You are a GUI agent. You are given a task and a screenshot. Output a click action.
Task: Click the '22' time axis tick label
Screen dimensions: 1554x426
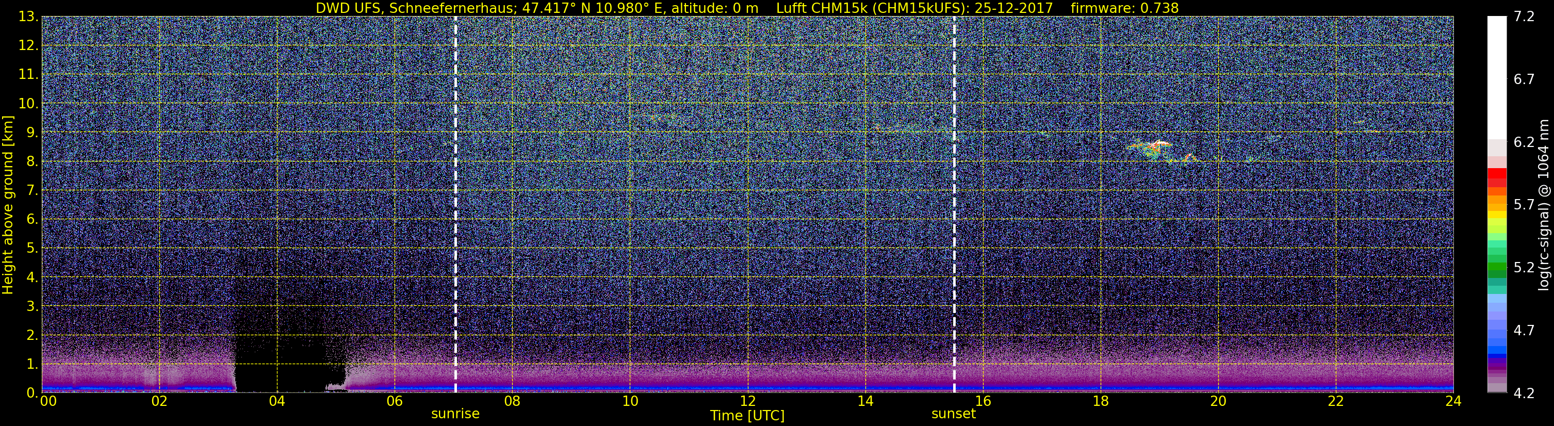coord(1336,402)
